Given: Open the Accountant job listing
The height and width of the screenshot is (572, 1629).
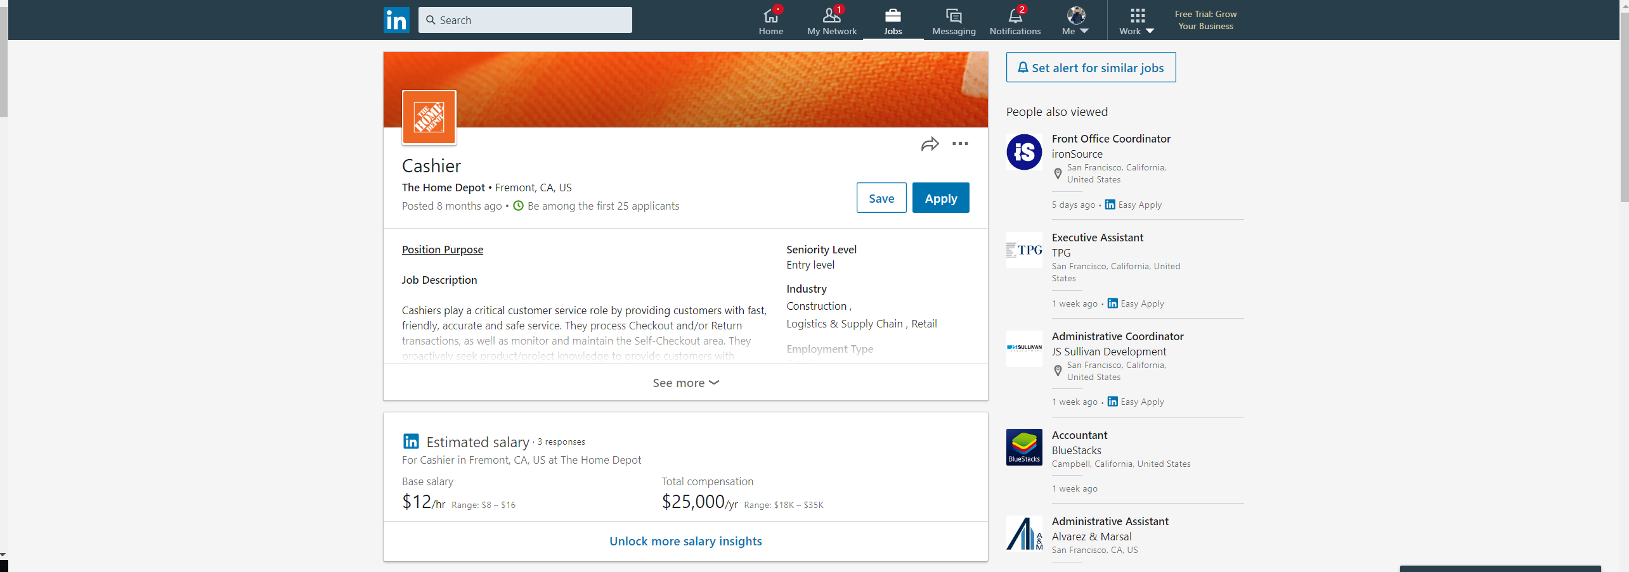Looking at the screenshot, I should pos(1079,435).
